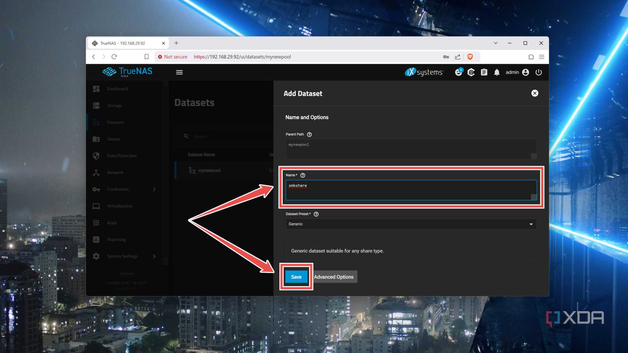This screenshot has height=353, width=628.
Task: Click the power button icon
Action: pyautogui.click(x=539, y=72)
